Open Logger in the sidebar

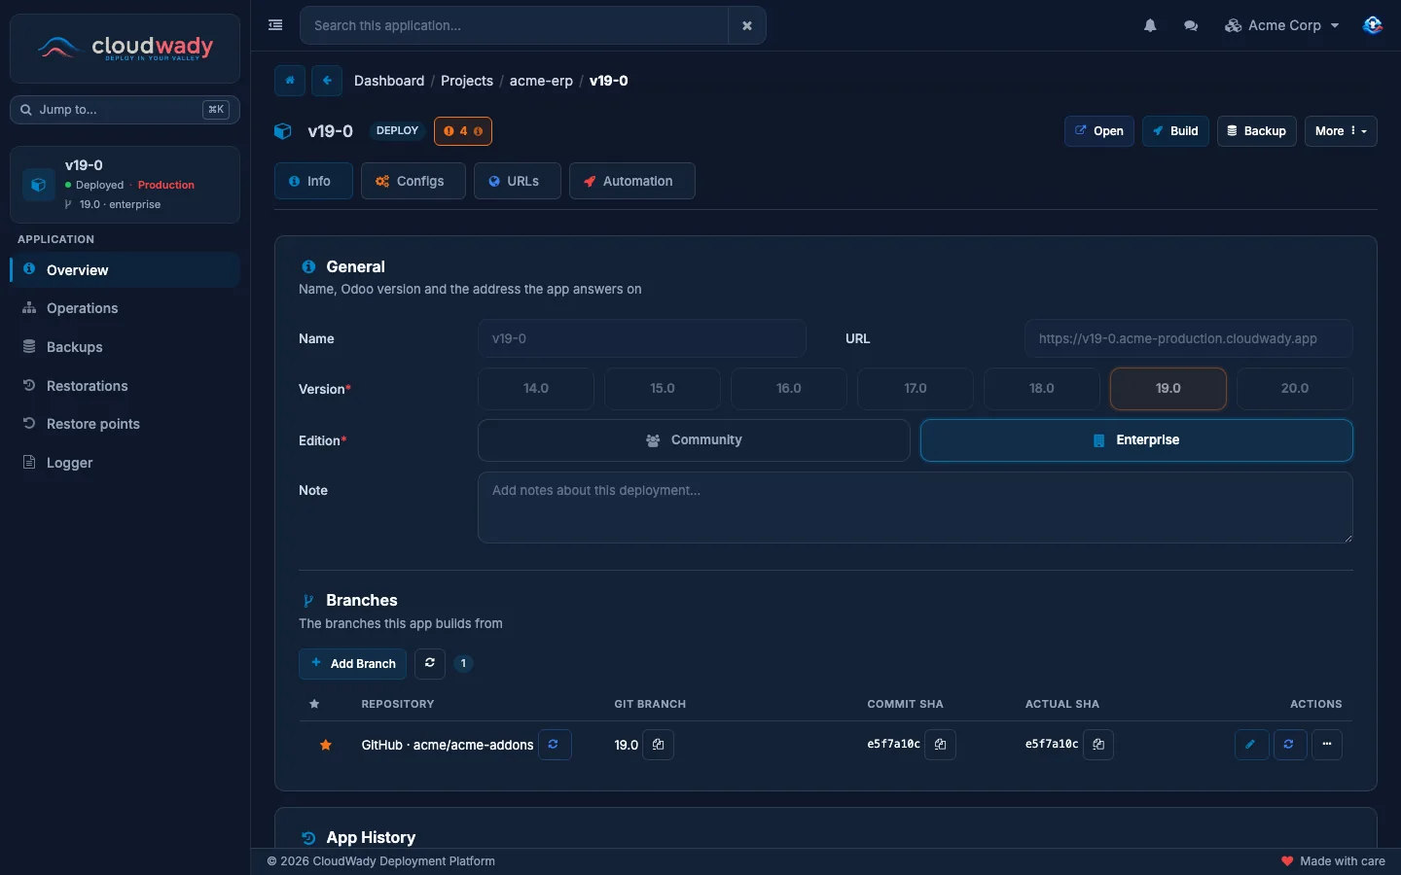(125, 463)
